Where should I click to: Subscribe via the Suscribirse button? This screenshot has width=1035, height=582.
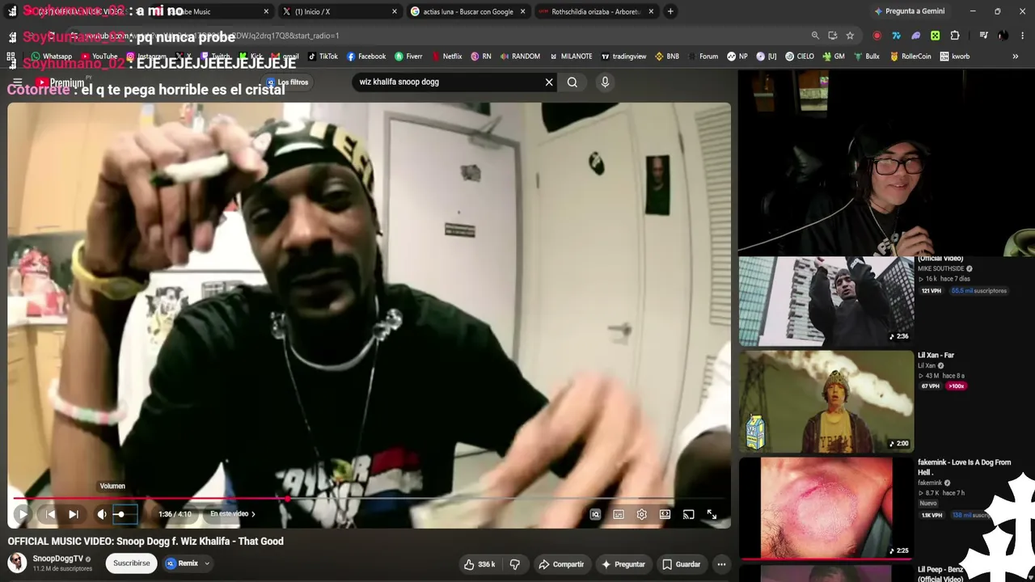pos(132,563)
